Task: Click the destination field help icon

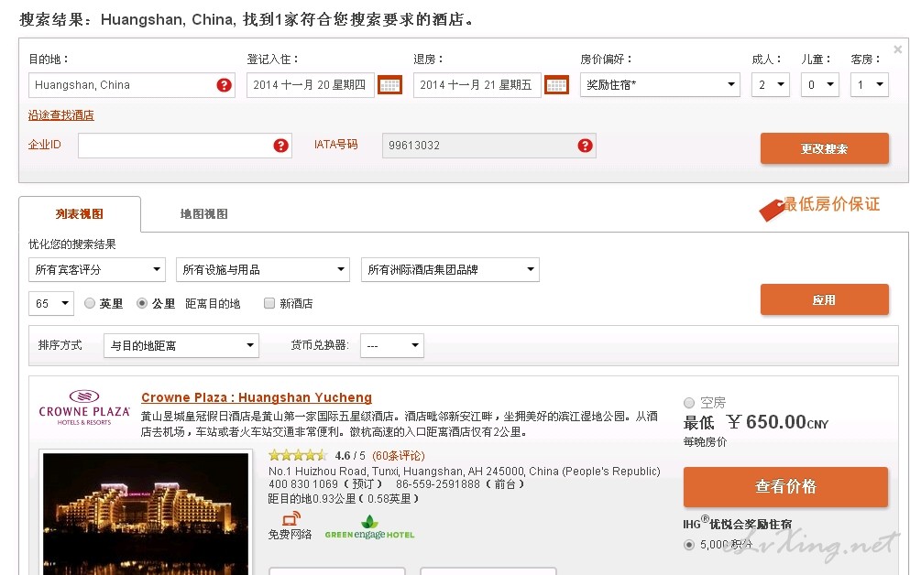Action: [x=224, y=85]
